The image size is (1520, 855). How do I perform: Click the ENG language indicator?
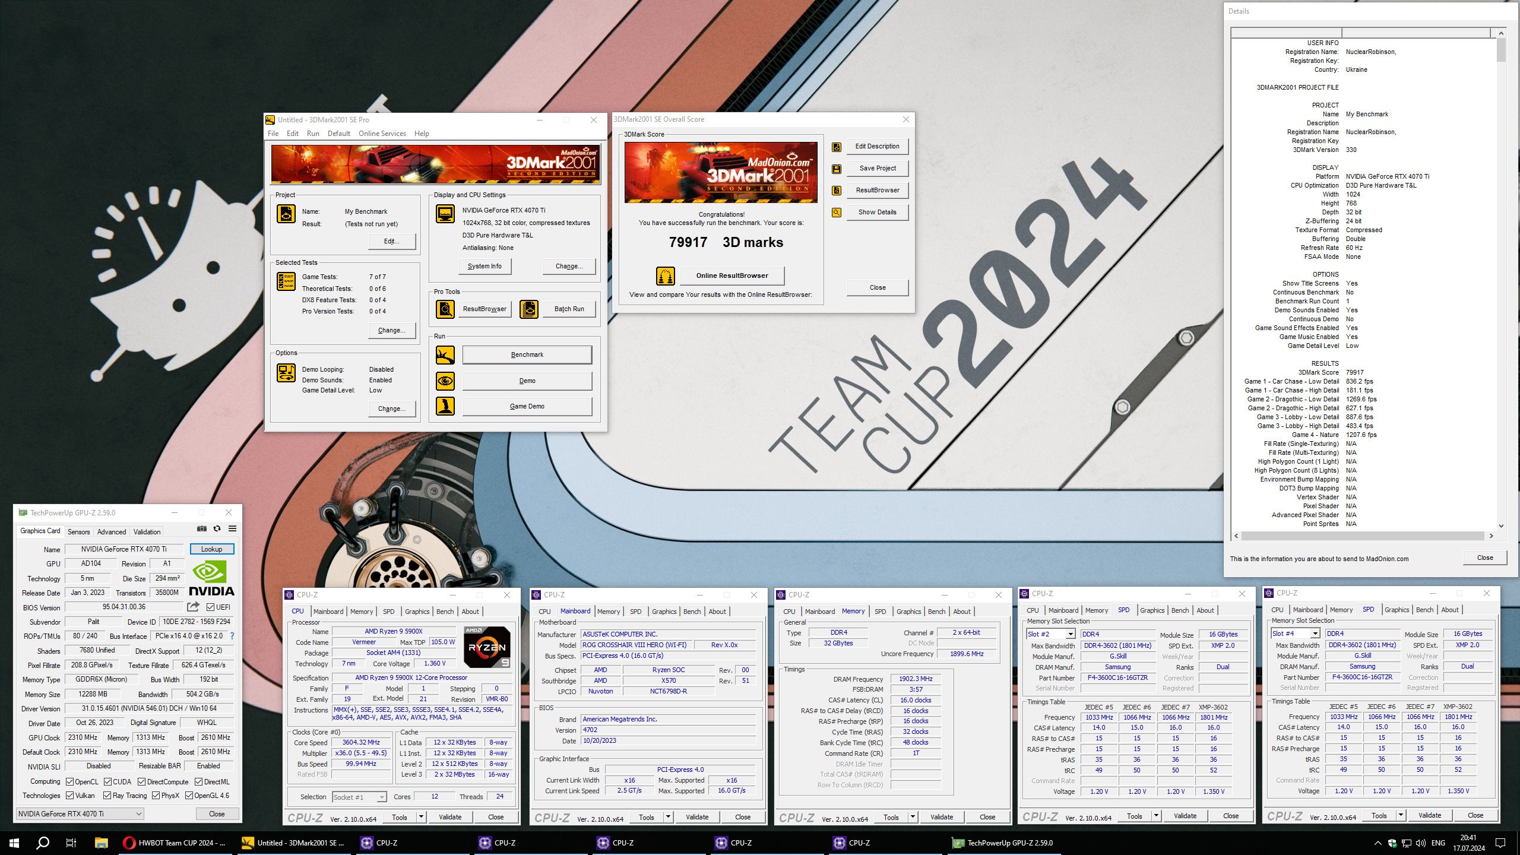click(x=1438, y=843)
